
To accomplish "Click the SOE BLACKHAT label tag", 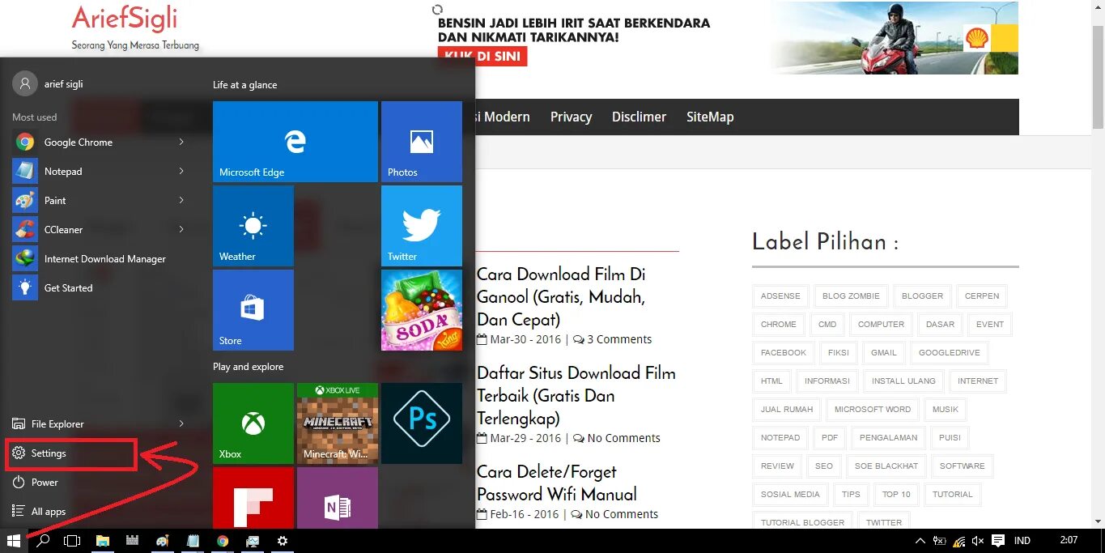I will (886, 466).
